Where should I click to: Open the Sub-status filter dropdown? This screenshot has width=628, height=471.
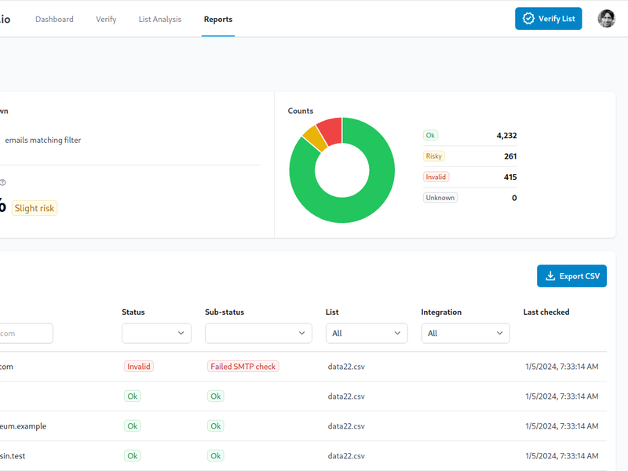[x=258, y=334]
